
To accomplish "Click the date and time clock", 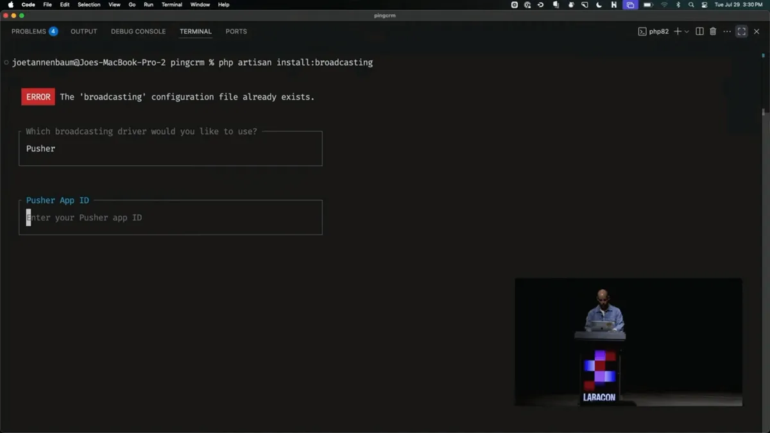I will pyautogui.click(x=739, y=4).
